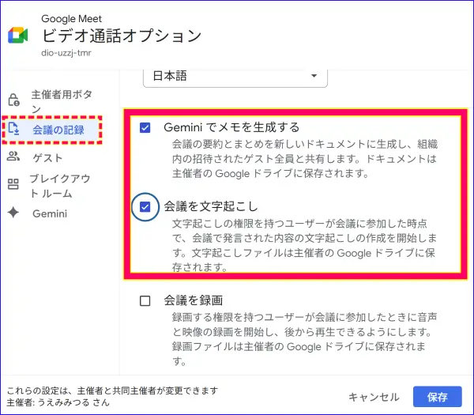Select the 会議の記録 sidebar tab
The height and width of the screenshot is (415, 474).
[51, 130]
